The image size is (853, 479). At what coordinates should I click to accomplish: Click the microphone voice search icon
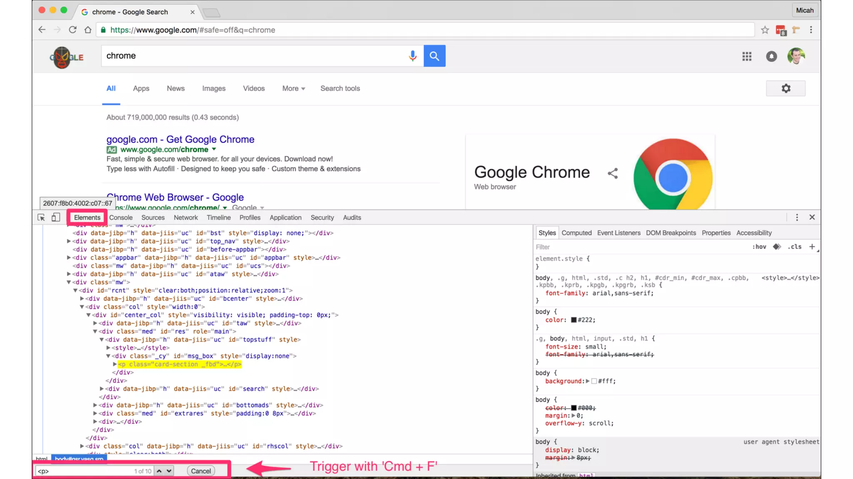coord(412,56)
